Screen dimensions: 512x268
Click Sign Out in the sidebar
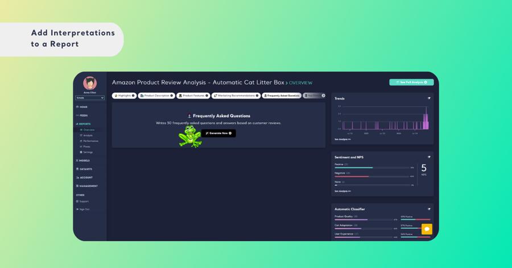(82, 209)
